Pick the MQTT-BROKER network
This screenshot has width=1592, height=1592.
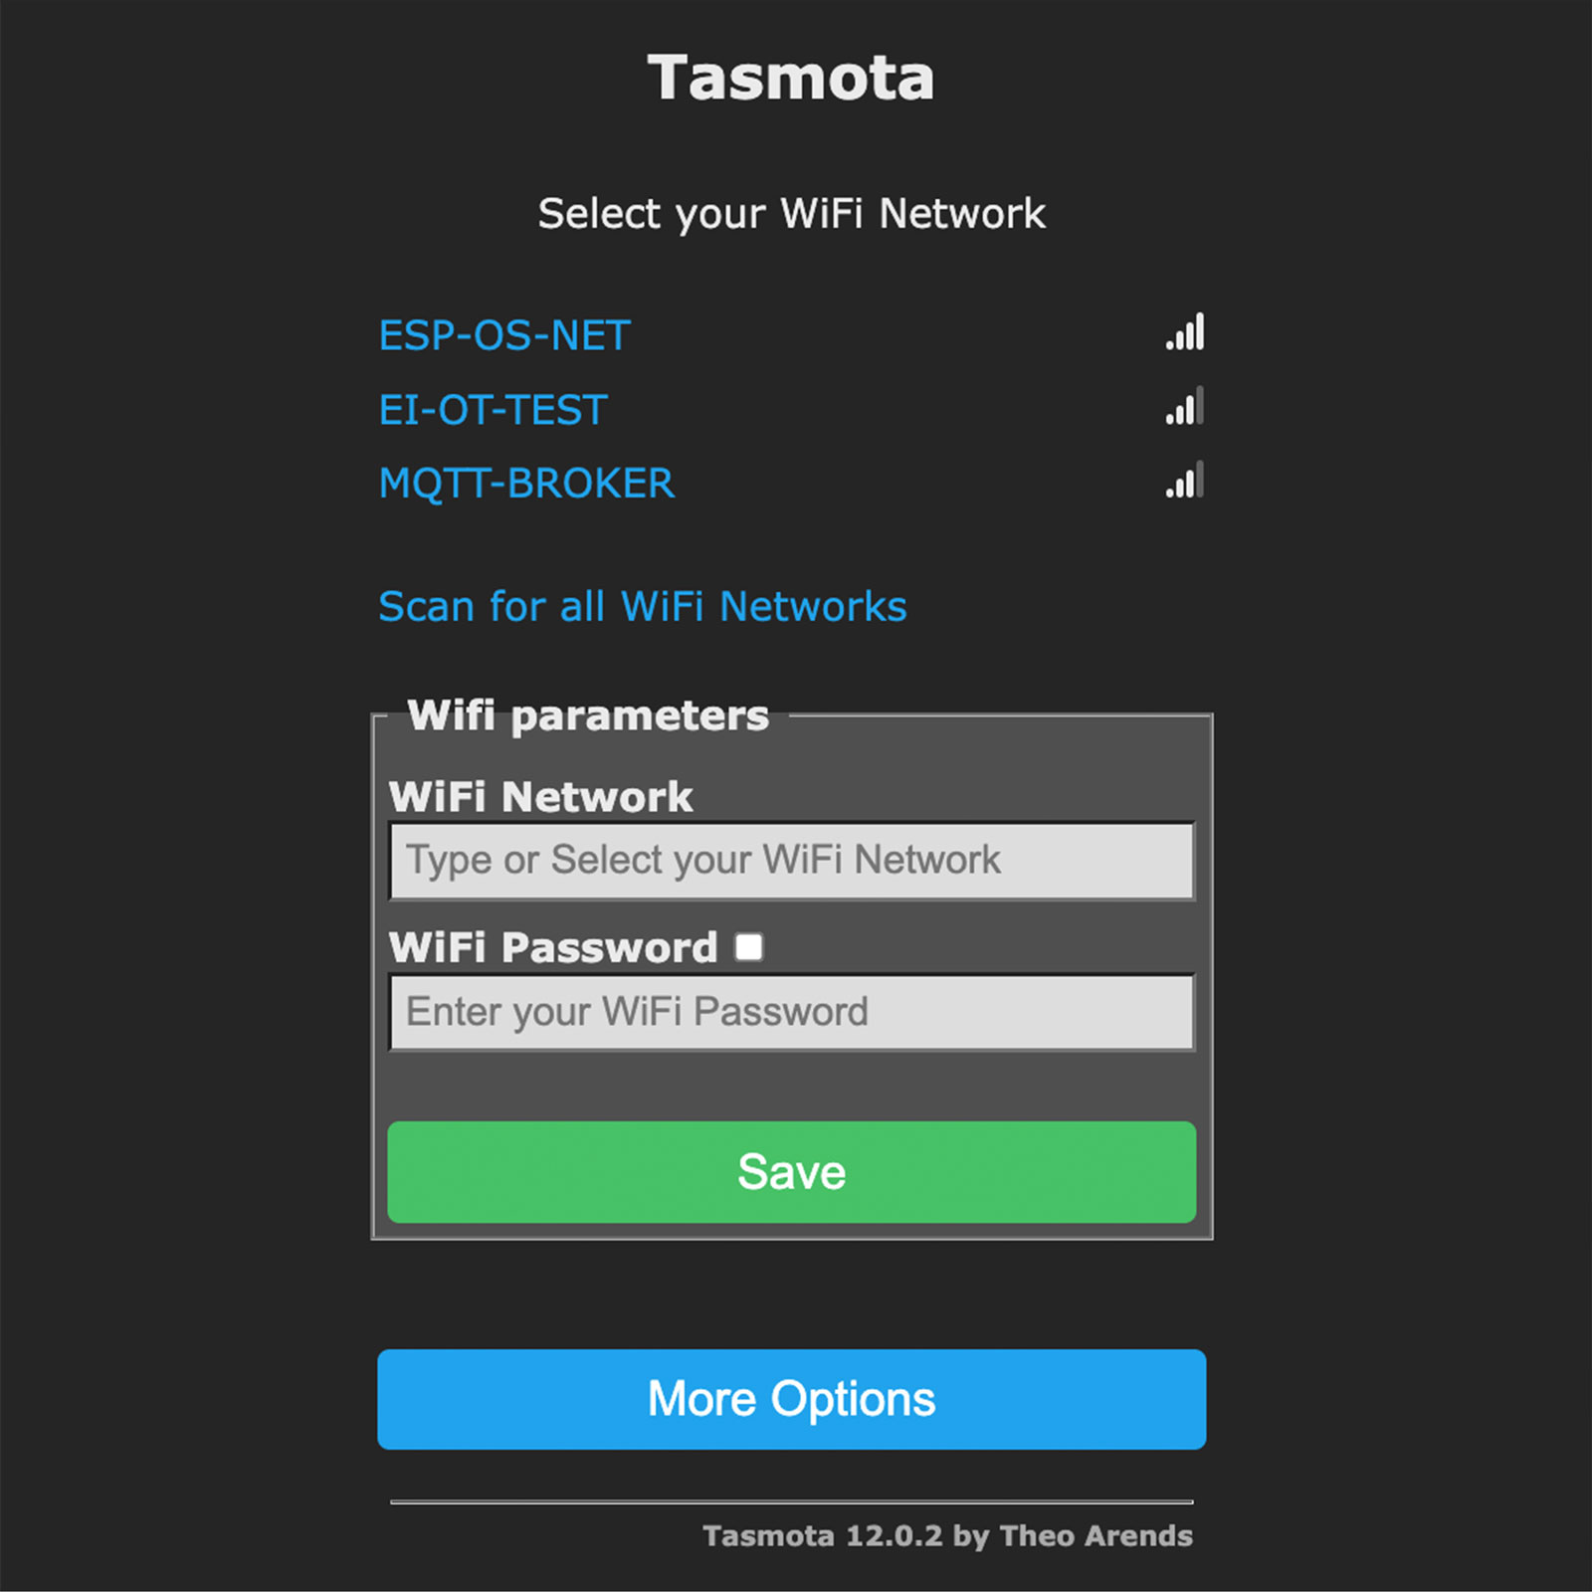[x=526, y=484]
